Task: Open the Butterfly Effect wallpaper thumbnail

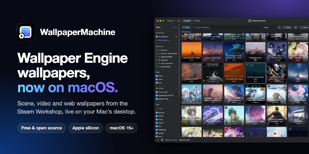Action: click(213, 73)
